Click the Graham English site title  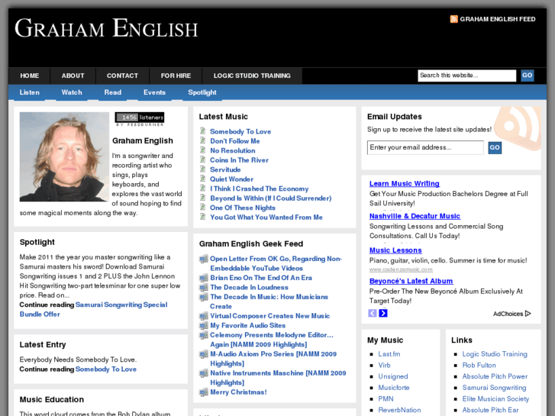[106, 28]
